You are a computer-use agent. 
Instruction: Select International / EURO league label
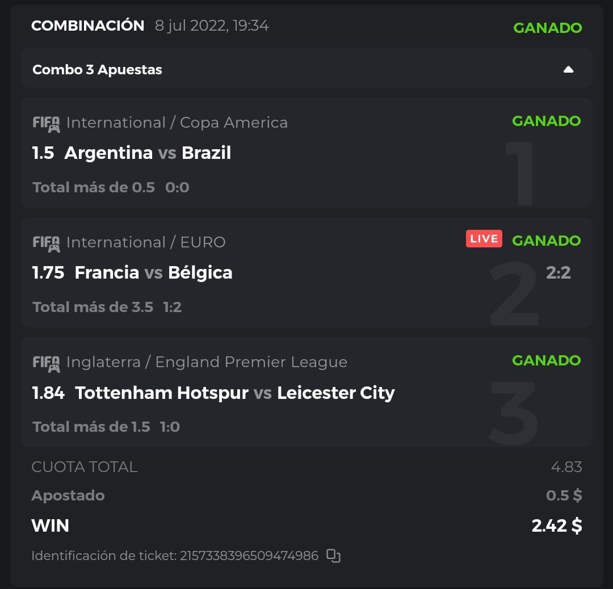pos(146,242)
